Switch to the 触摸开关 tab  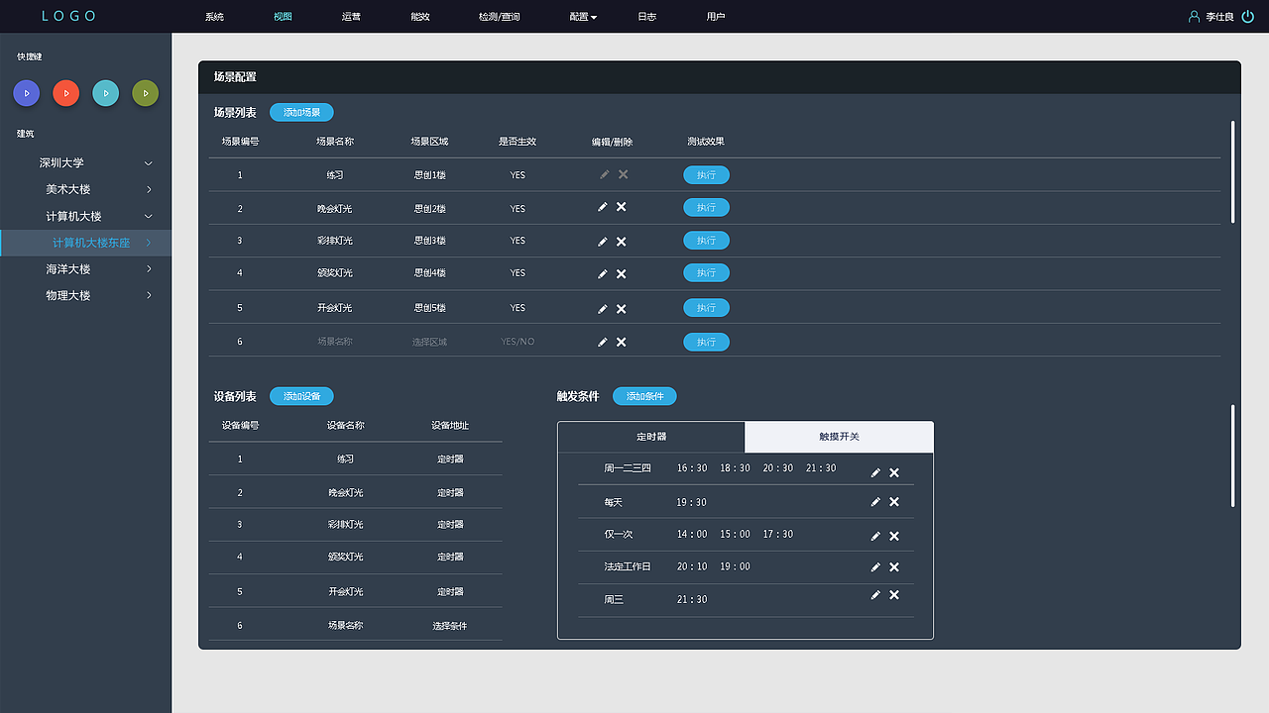coord(839,436)
